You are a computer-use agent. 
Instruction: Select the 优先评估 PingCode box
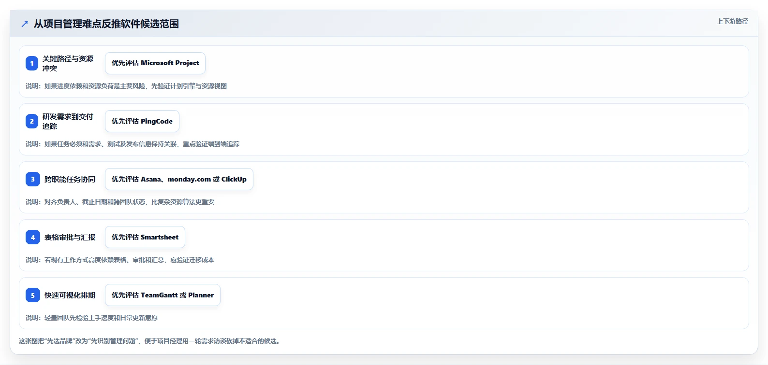pyautogui.click(x=142, y=121)
